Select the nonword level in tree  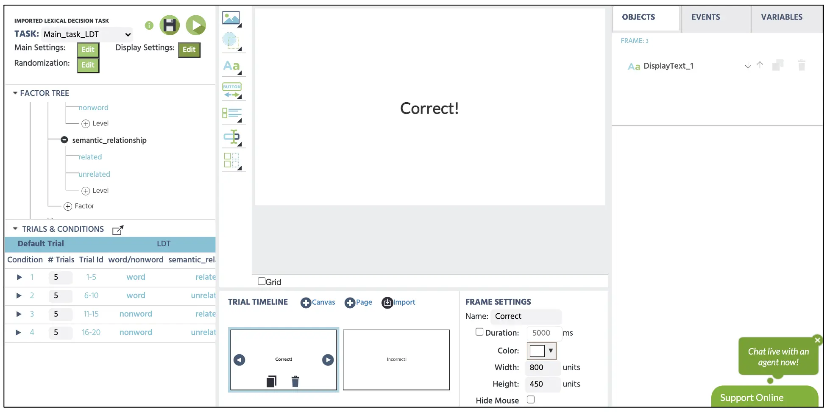coord(93,108)
